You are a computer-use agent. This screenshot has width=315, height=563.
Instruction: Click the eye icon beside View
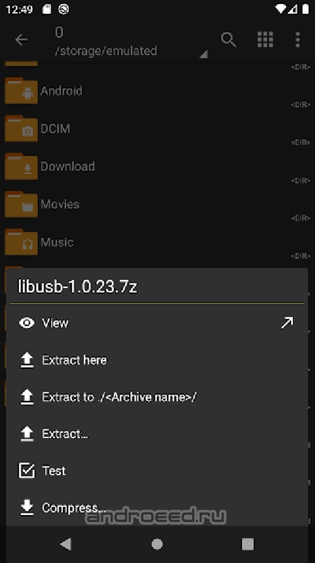27,323
